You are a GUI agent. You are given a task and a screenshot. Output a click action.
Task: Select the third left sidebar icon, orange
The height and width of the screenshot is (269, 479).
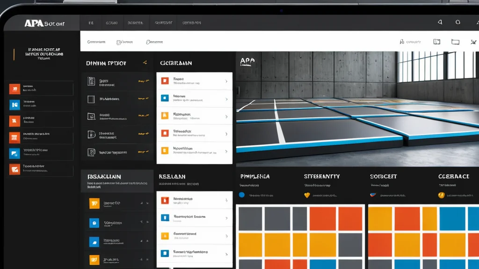point(15,121)
